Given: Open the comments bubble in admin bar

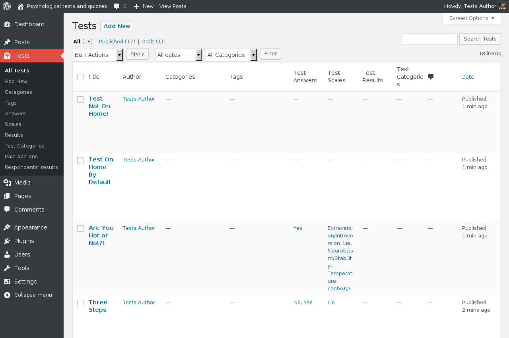Looking at the screenshot, I should pos(117,6).
